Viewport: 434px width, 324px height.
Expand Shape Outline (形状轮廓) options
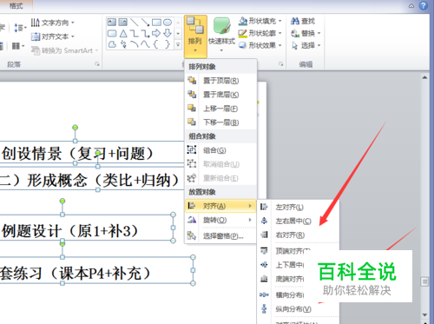click(260, 33)
